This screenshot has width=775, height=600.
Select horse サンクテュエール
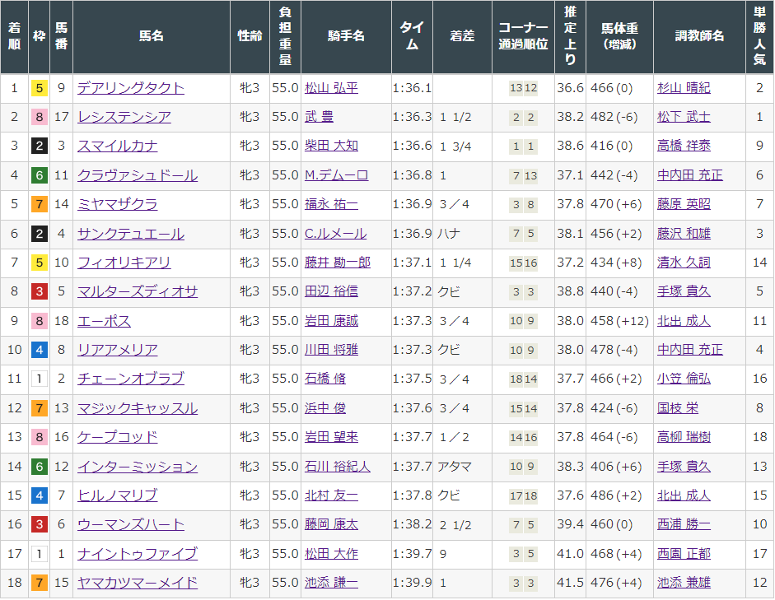[x=131, y=234]
